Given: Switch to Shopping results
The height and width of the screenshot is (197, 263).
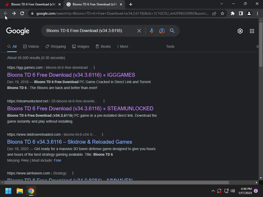Looking at the screenshot, I should tap(56, 46).
